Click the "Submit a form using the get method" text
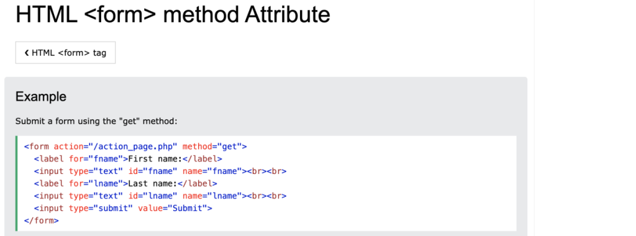The height and width of the screenshot is (236, 636). click(x=96, y=121)
